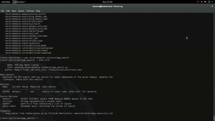215x121 pixels.
Task: Open the Terminal application menu in top bar
Action: pos(19,2)
